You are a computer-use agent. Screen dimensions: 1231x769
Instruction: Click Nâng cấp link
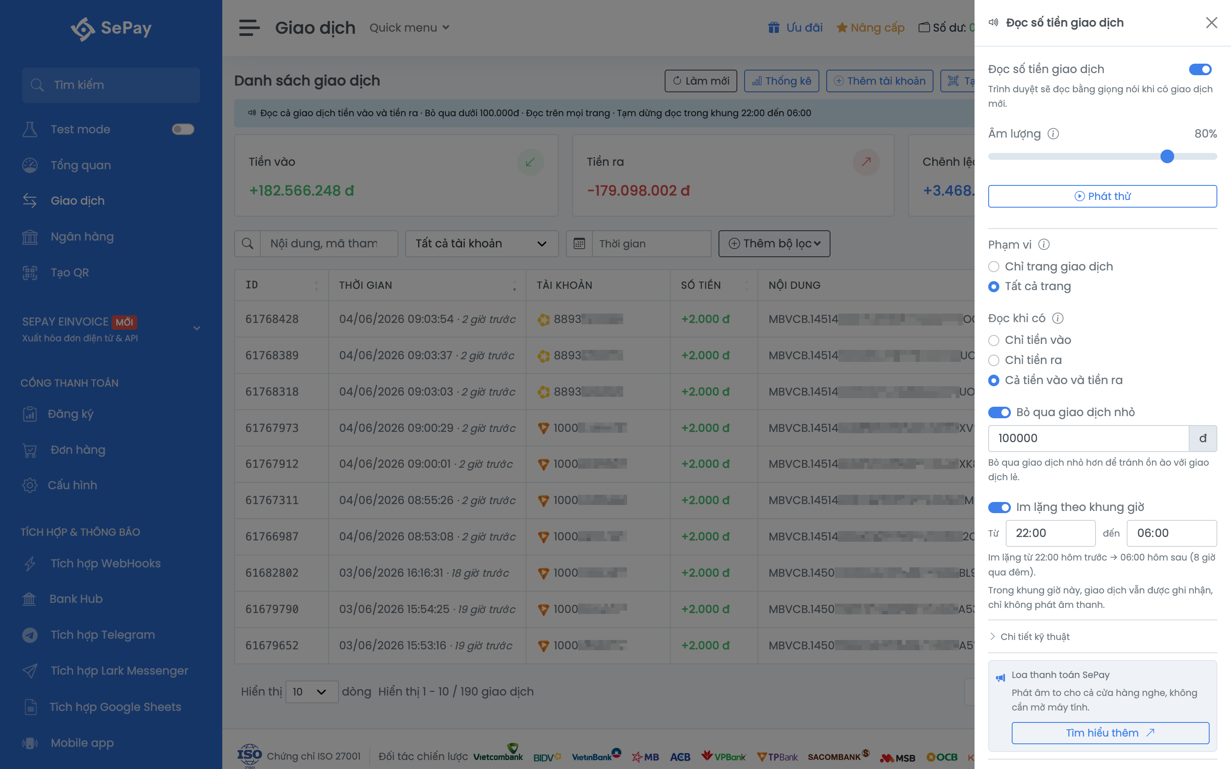click(870, 27)
